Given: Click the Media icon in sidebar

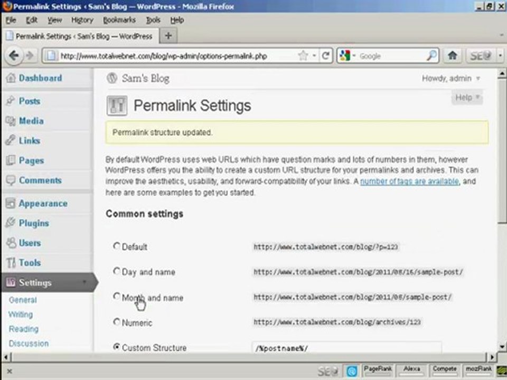Looking at the screenshot, I should click(11, 121).
